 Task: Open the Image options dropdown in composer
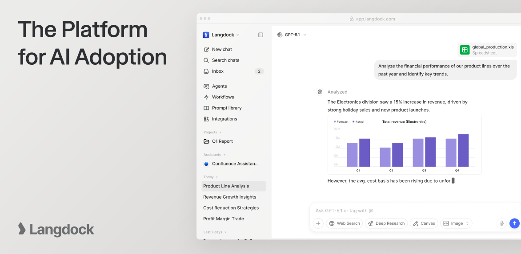click(x=456, y=223)
